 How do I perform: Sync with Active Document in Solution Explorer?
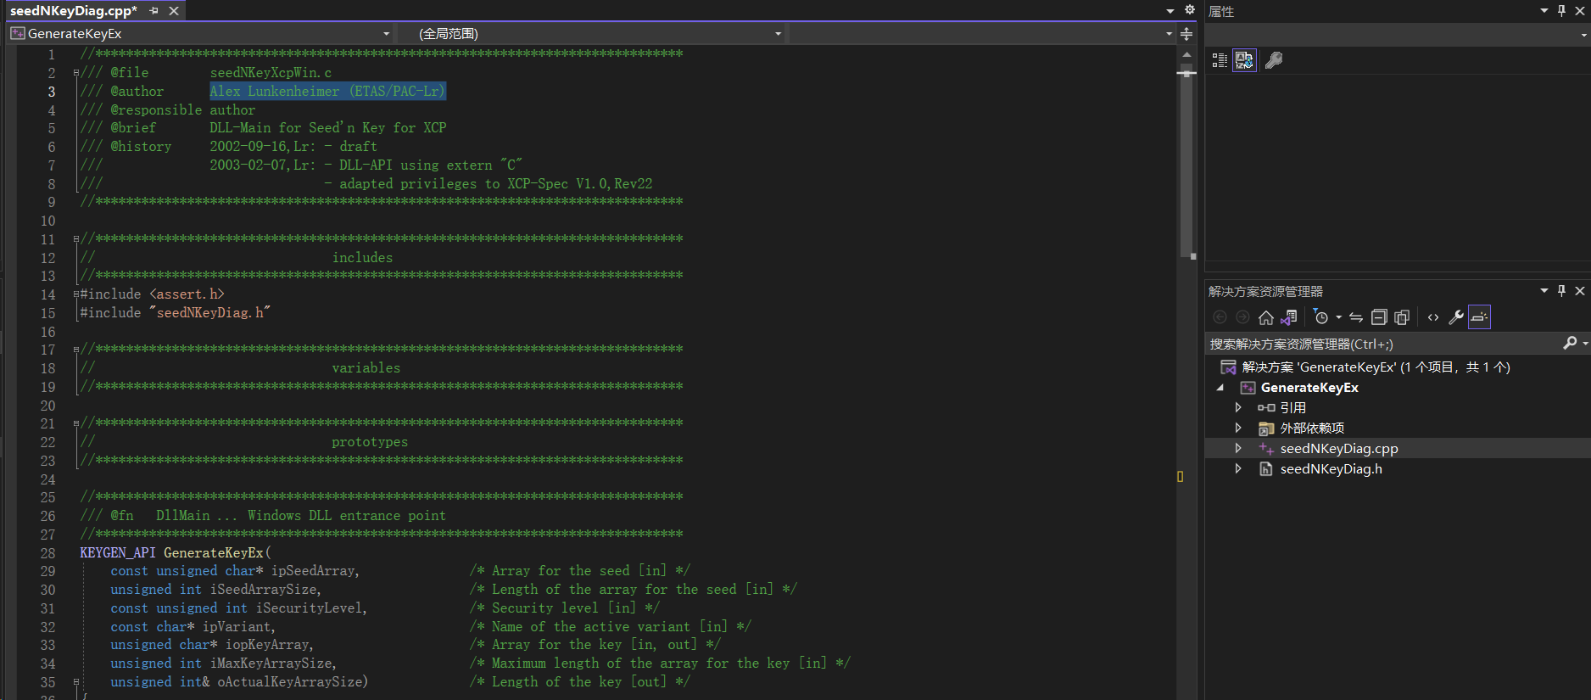[x=1356, y=317]
